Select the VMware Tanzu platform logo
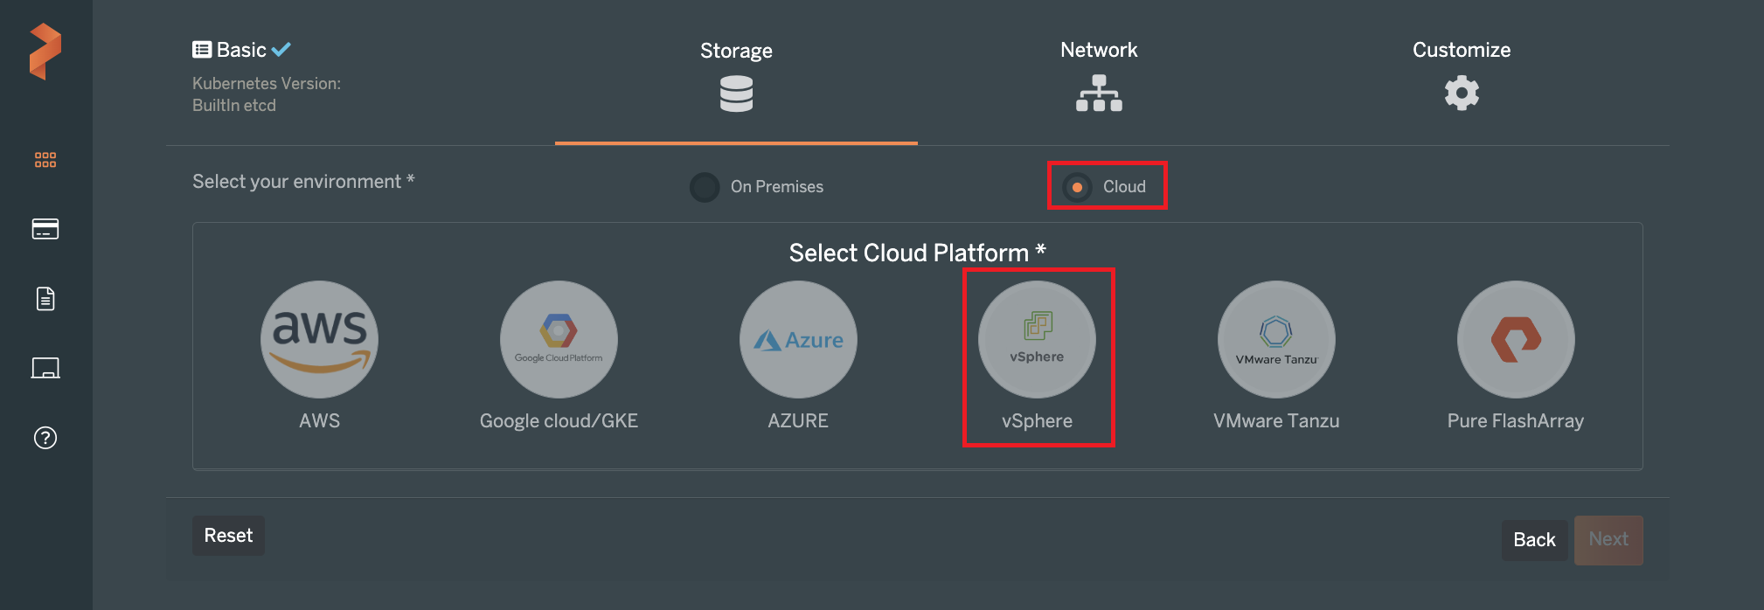Viewport: 1764px width, 610px height. (x=1276, y=339)
